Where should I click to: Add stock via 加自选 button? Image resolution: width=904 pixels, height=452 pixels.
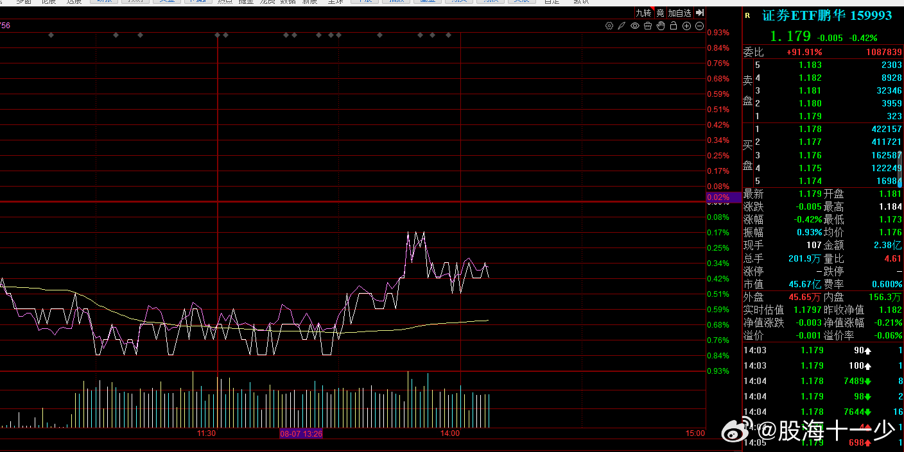pos(680,13)
